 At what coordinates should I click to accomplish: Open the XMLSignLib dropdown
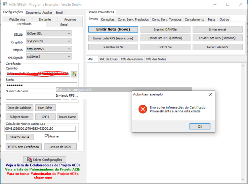(x=49, y=57)
